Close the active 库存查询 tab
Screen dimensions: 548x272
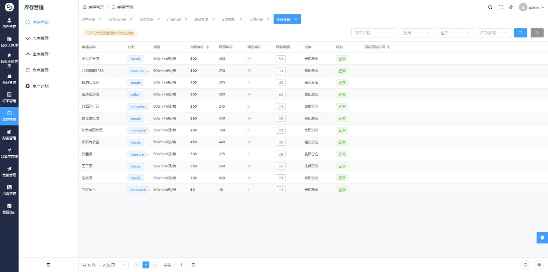pyautogui.click(x=295, y=19)
